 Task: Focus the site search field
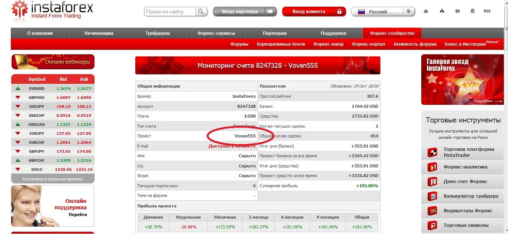[x=170, y=12]
